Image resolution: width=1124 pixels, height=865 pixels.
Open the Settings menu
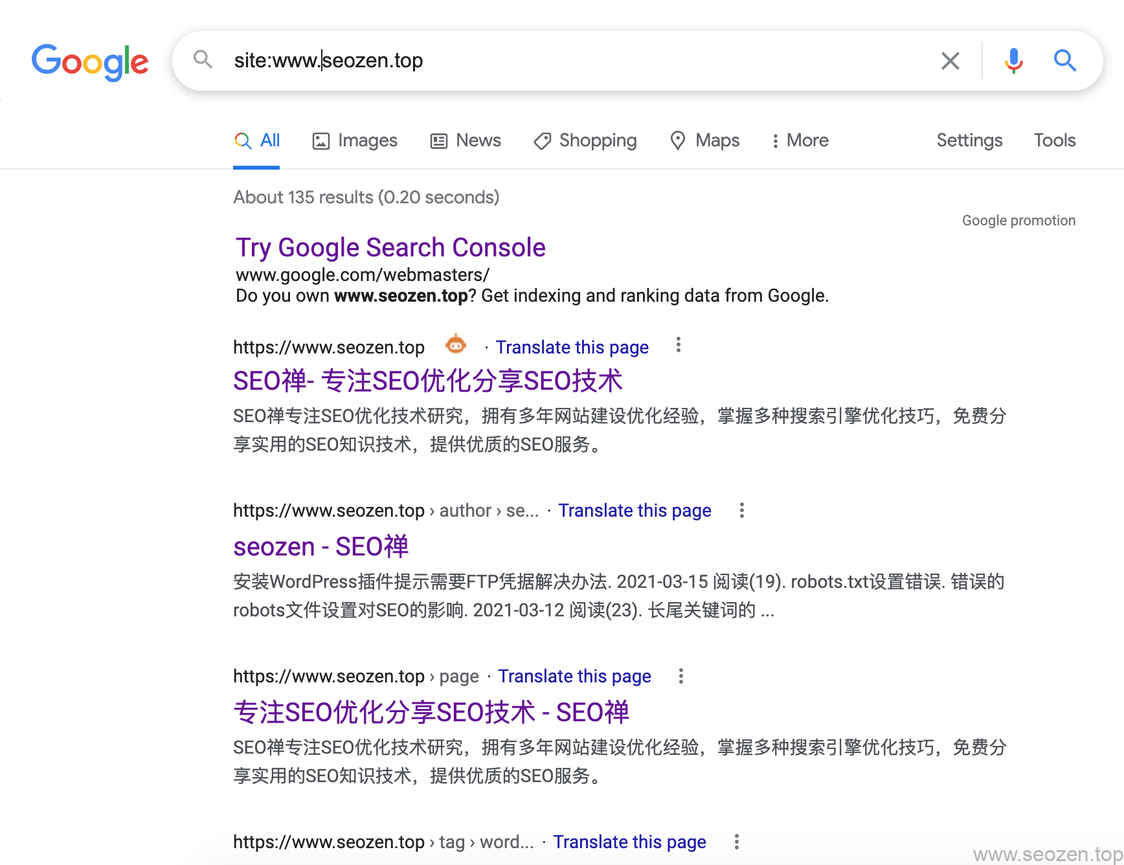(969, 140)
